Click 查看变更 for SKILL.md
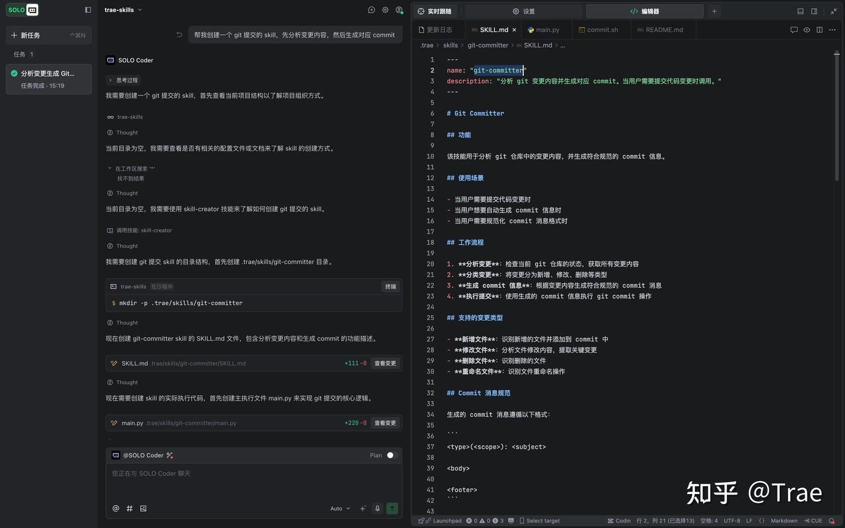845x528 pixels. click(385, 364)
